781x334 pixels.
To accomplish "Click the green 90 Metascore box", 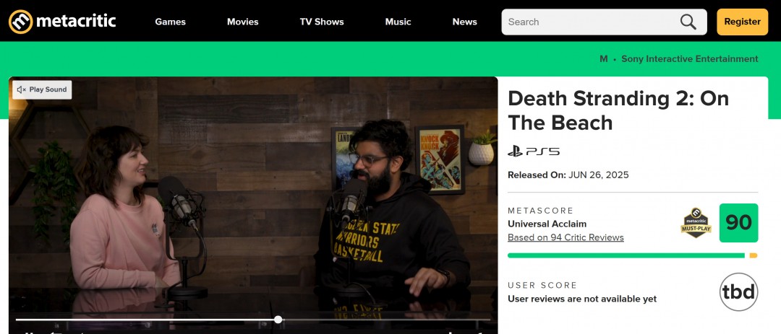I will pos(738,223).
